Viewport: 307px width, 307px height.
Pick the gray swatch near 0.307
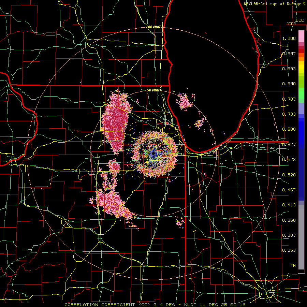(301, 237)
